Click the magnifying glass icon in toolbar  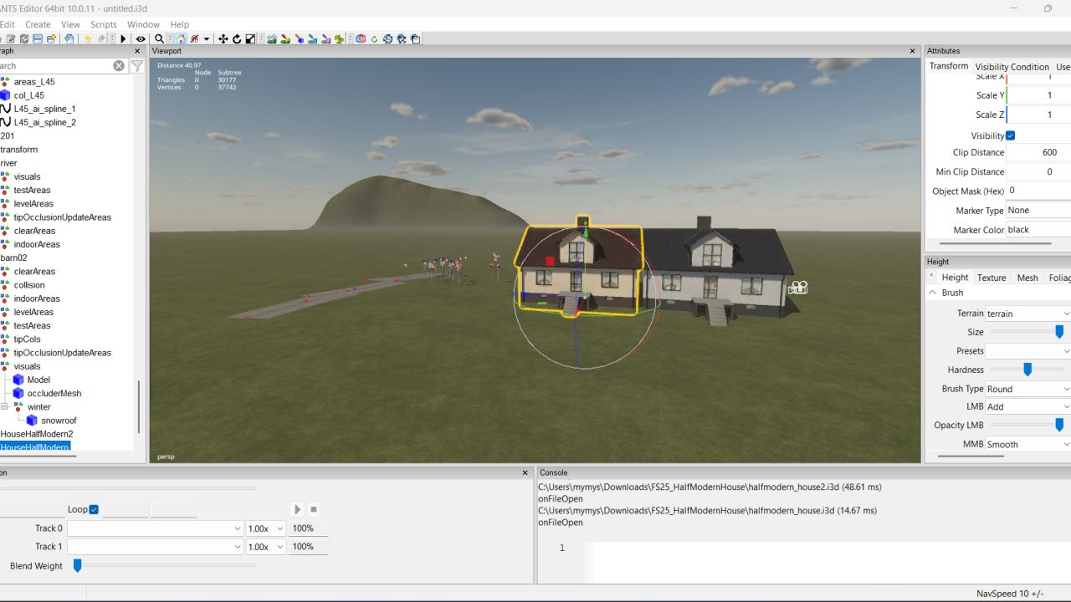[159, 38]
